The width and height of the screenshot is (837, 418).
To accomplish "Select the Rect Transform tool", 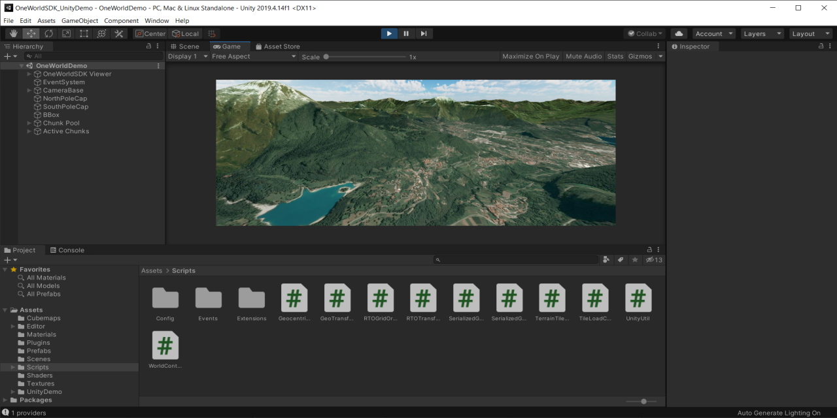I will click(84, 33).
